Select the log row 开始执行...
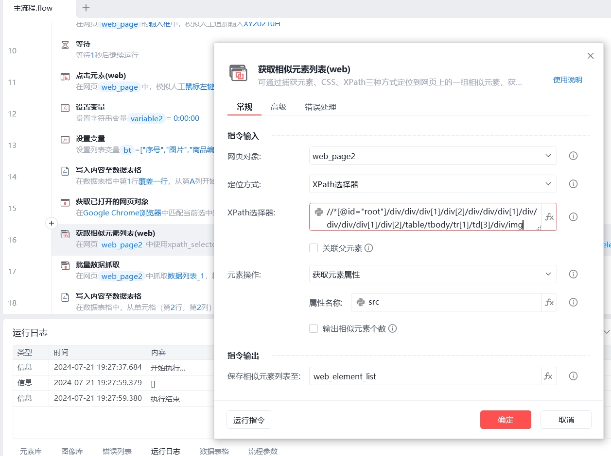Screen dimensions: 611x456 [x=113, y=367]
